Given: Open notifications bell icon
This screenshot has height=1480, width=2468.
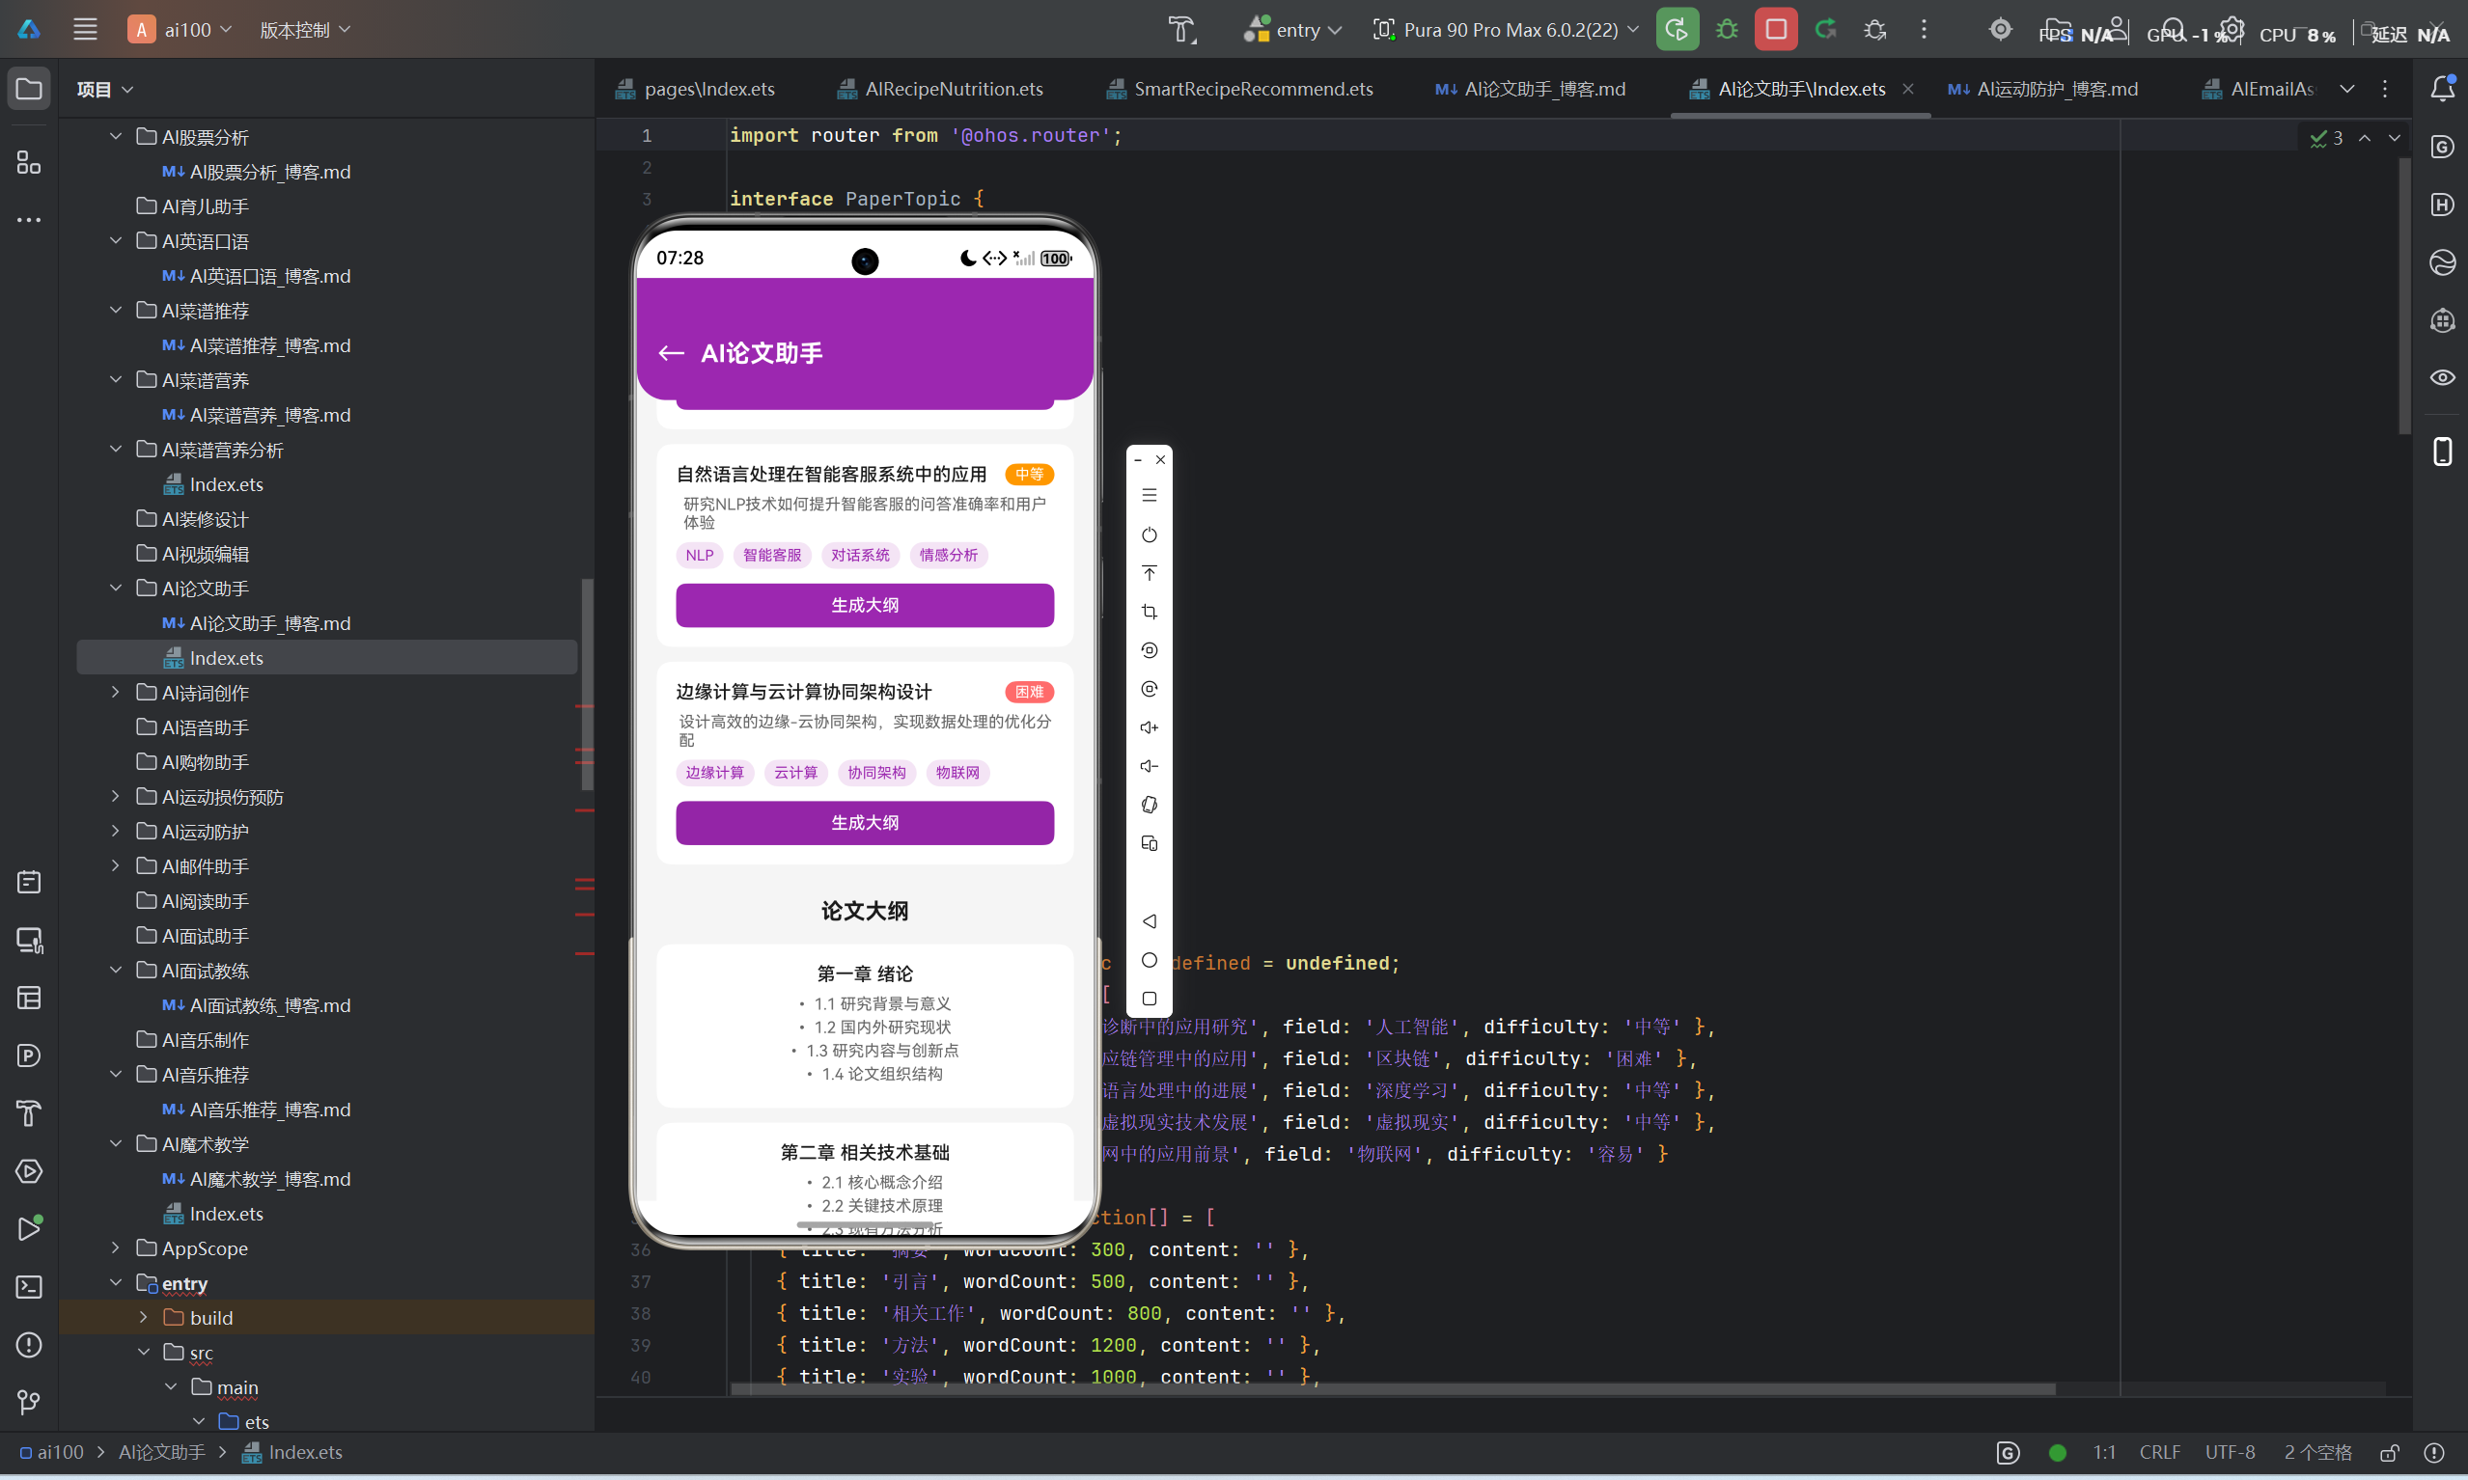Looking at the screenshot, I should pos(2442,89).
